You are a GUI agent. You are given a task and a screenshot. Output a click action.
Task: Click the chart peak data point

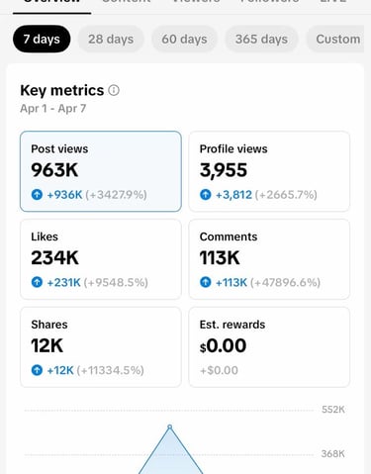coord(170,427)
